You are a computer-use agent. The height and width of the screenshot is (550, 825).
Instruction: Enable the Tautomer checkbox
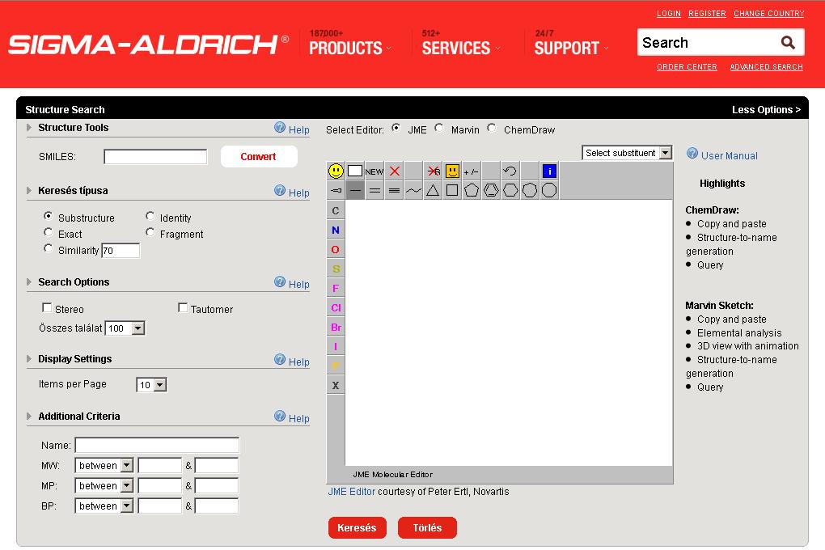click(183, 307)
